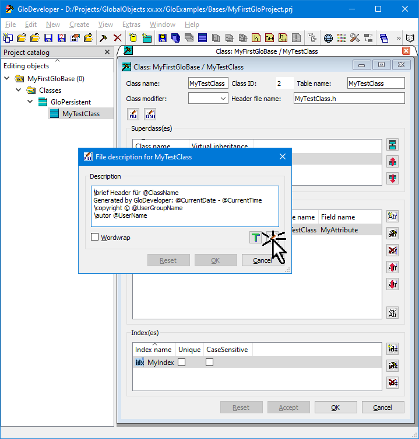
Task: Click the new attribute 'Atr' sparkle icon
Action: (393, 216)
